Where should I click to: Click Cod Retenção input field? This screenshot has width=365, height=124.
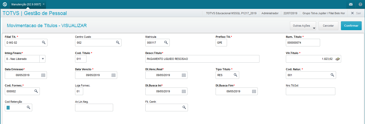[x=19, y=108]
